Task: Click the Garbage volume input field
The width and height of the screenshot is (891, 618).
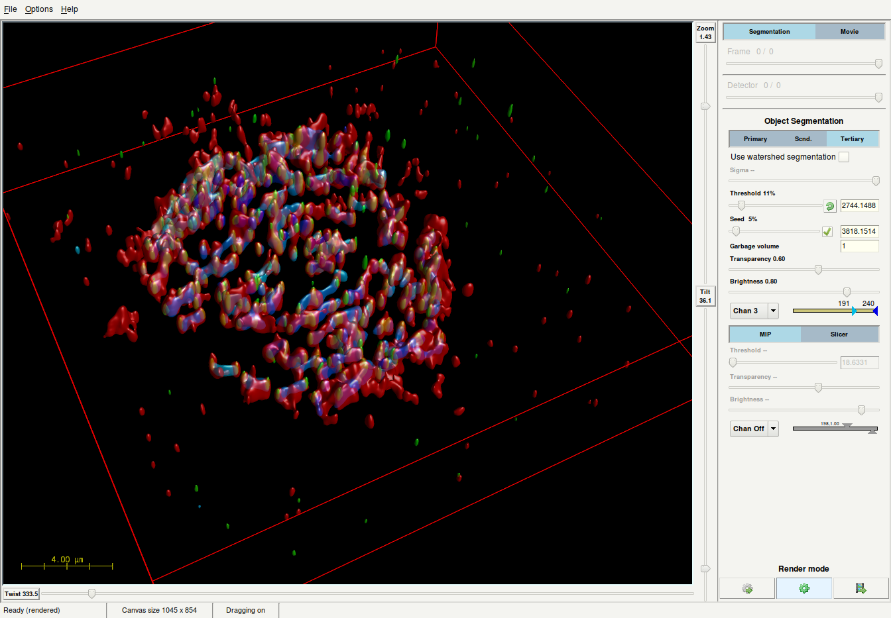Action: coord(859,246)
